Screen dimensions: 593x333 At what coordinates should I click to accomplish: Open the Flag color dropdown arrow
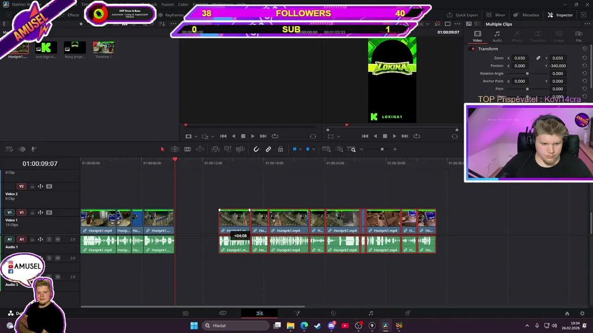coord(300,149)
